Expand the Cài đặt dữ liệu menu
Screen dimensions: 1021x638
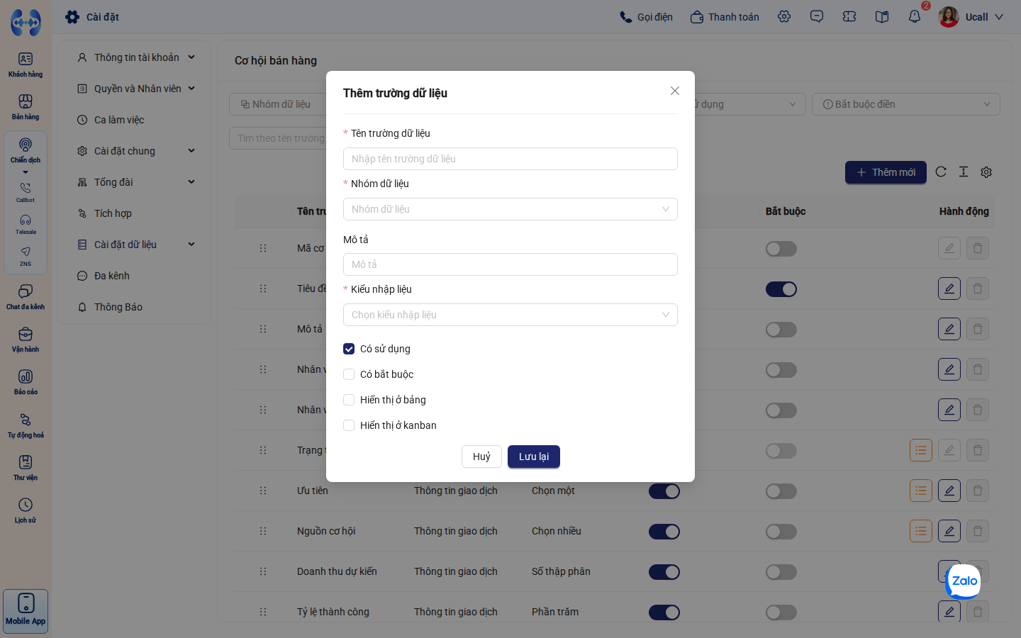(135, 245)
